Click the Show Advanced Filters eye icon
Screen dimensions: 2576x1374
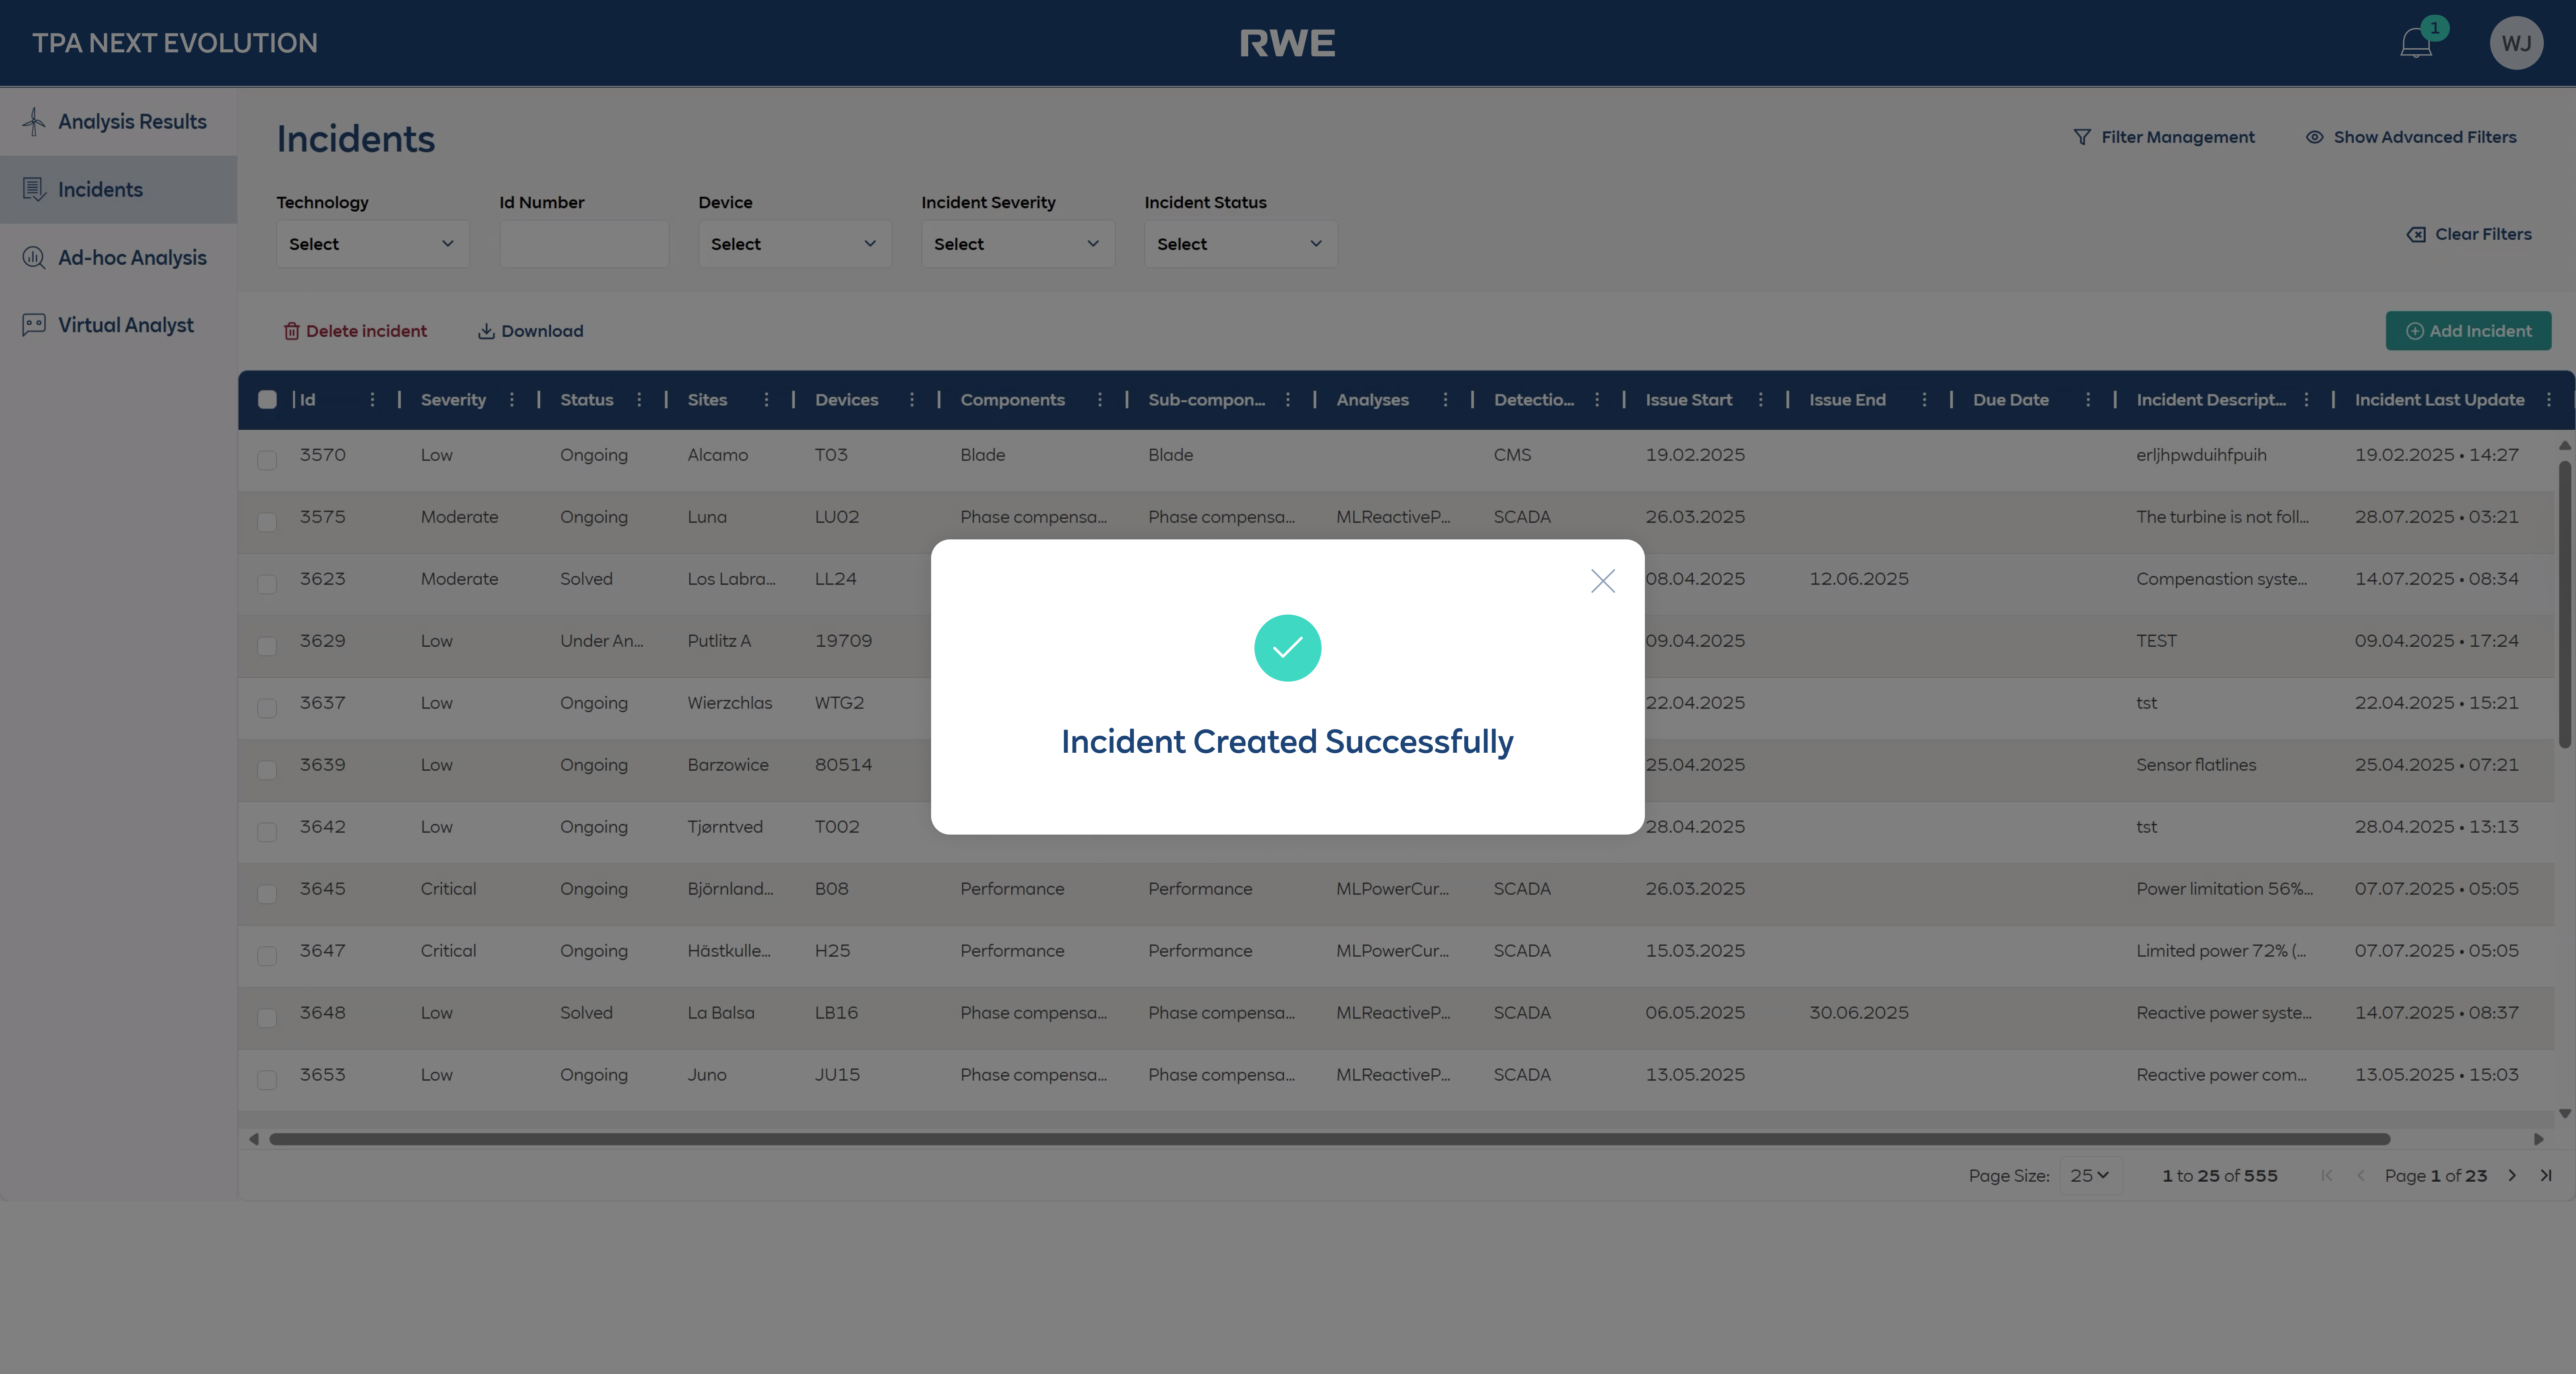(2314, 137)
